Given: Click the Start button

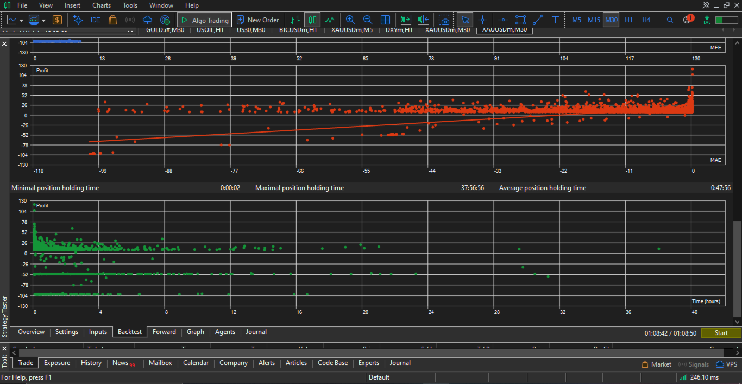Looking at the screenshot, I should (x=721, y=333).
